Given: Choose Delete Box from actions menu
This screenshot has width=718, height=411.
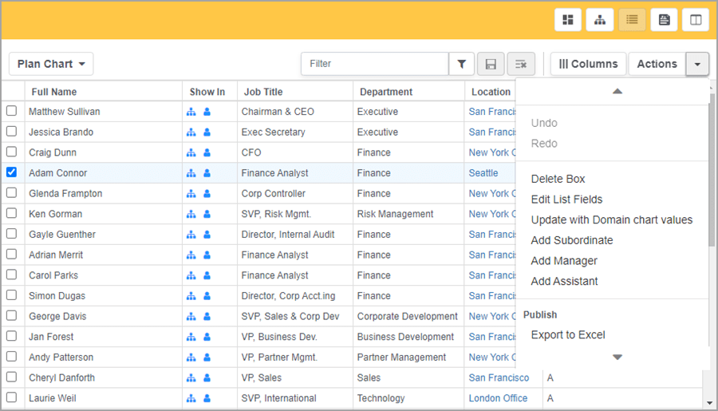Looking at the screenshot, I should click(x=558, y=179).
